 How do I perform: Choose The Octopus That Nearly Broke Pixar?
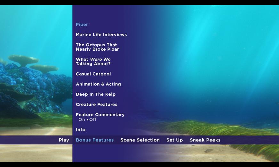point(97,47)
